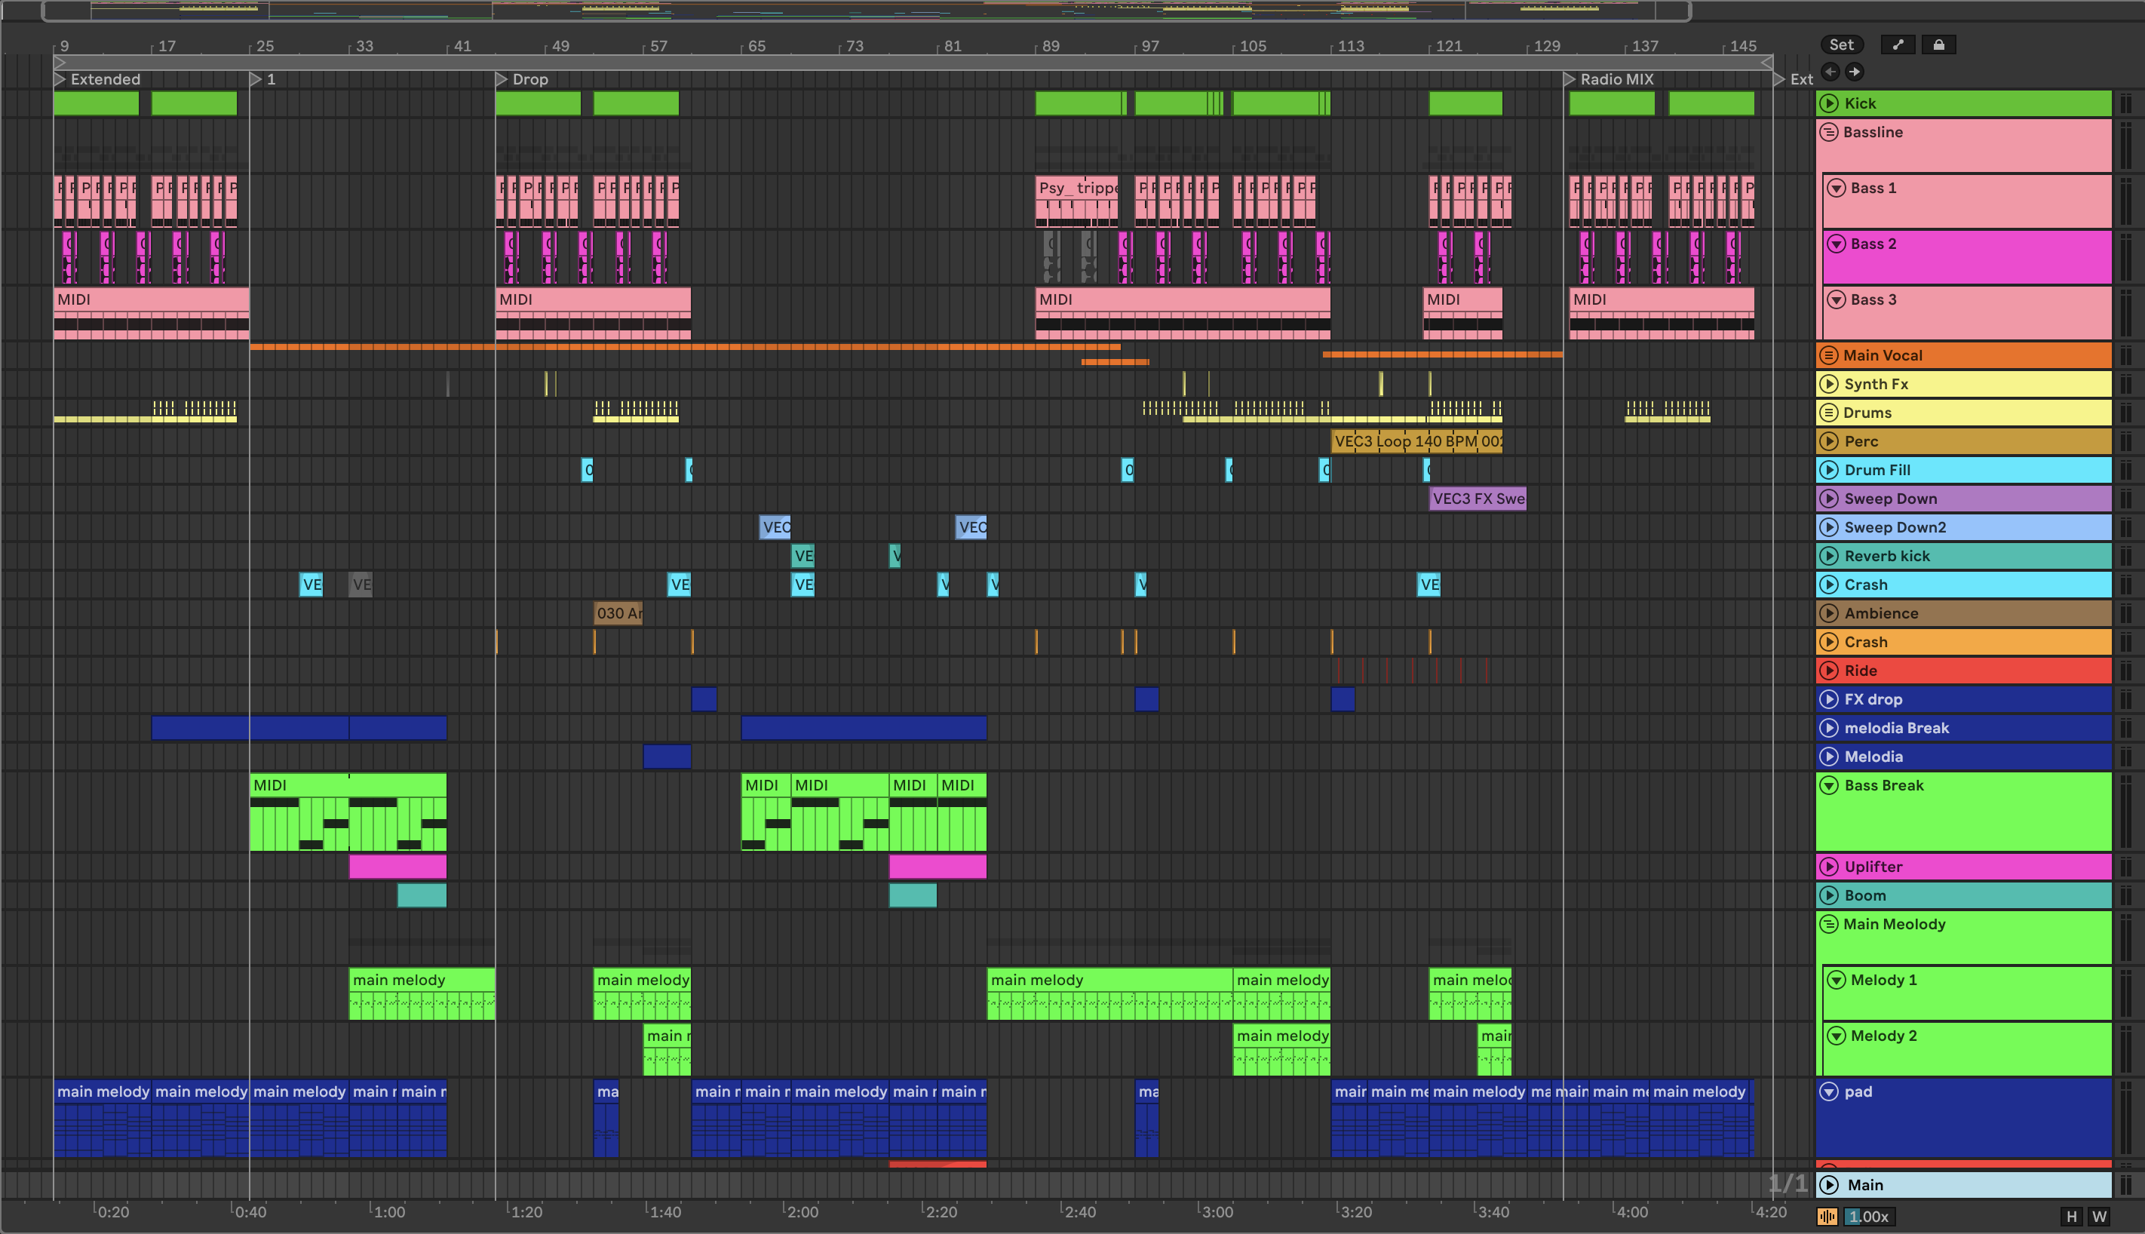Screen dimensions: 2145x1234
Task: Click track height zoom 1.00x field
Action: tap(1869, 1217)
